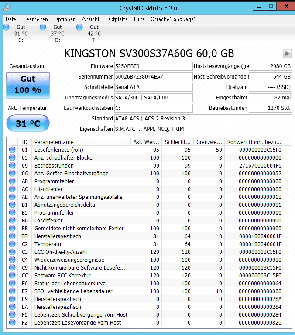Click status orb of Gemeldete nicht korrigierbare Fehler
The image size is (295, 335).
coord(12,228)
